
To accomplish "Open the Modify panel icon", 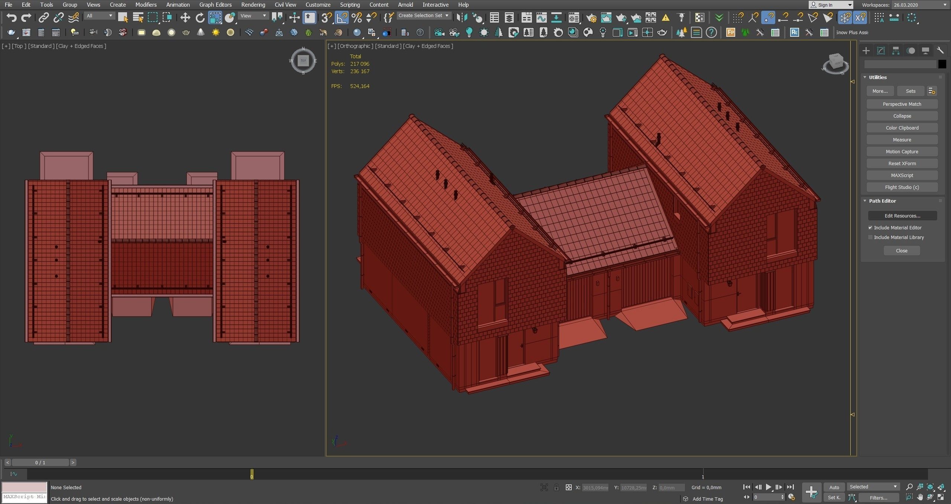I will pos(881,50).
